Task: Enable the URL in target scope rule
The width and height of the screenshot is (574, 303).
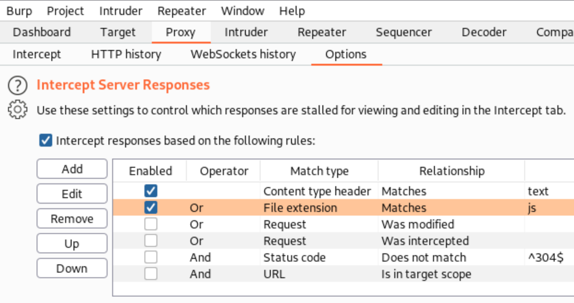Action: tap(151, 274)
